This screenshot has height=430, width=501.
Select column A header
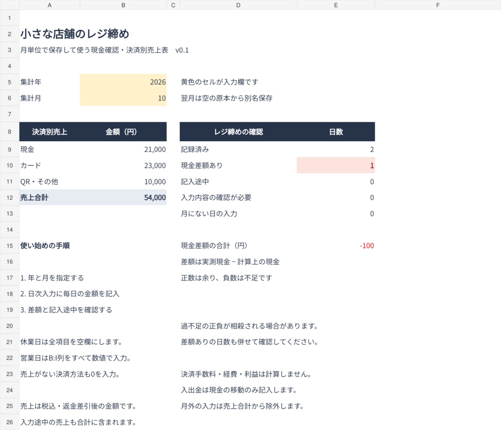pos(49,5)
